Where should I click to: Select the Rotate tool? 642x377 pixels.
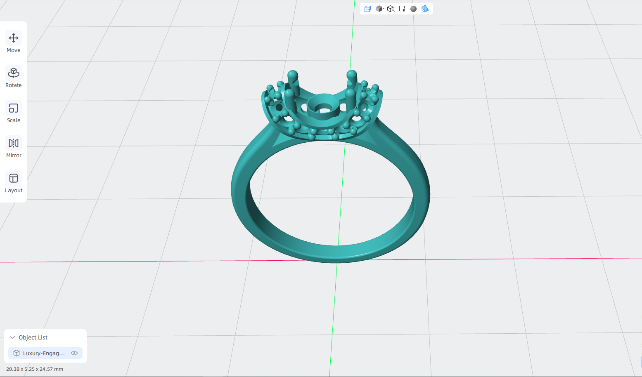(14, 78)
